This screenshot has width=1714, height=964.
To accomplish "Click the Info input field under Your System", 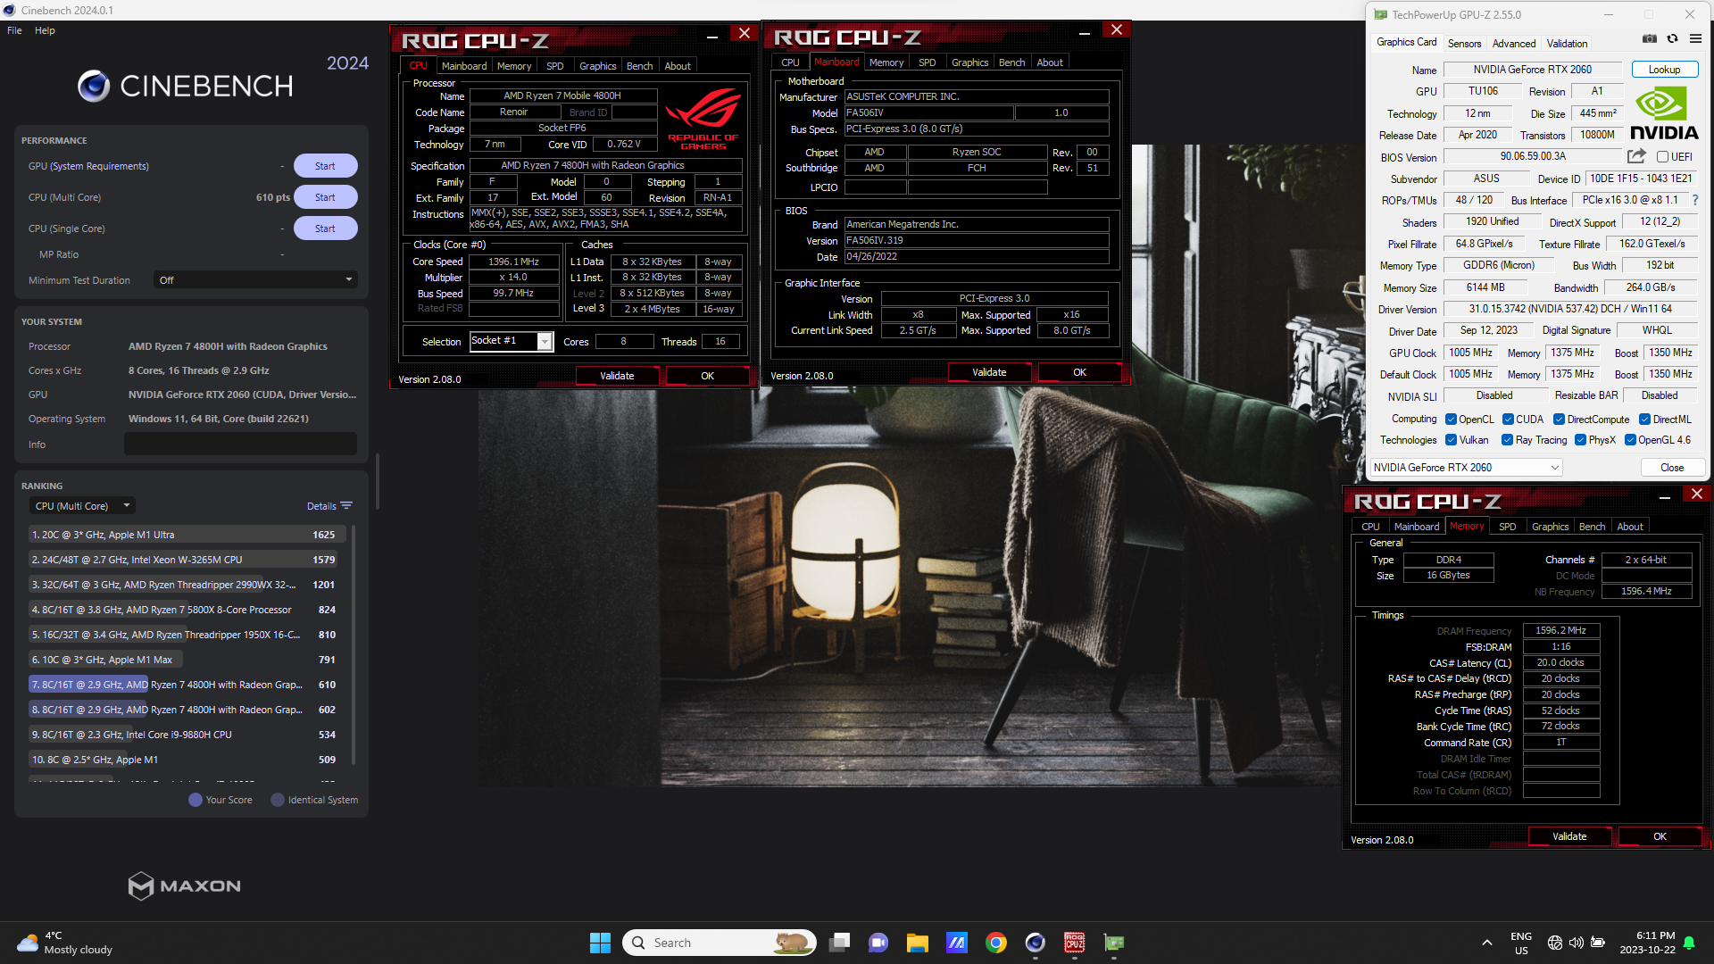I will [240, 444].
